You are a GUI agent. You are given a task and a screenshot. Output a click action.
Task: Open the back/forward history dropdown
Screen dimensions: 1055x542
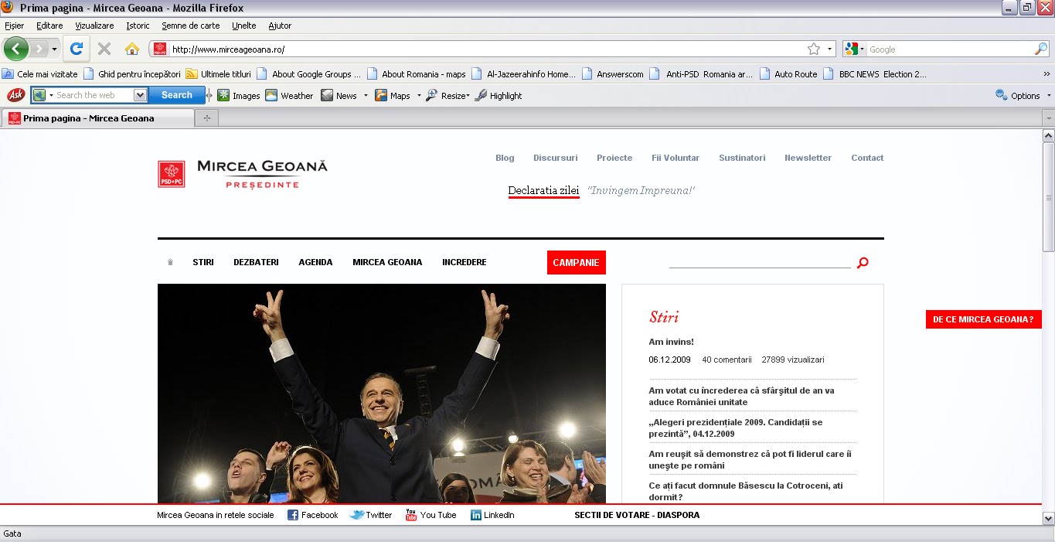tap(55, 49)
